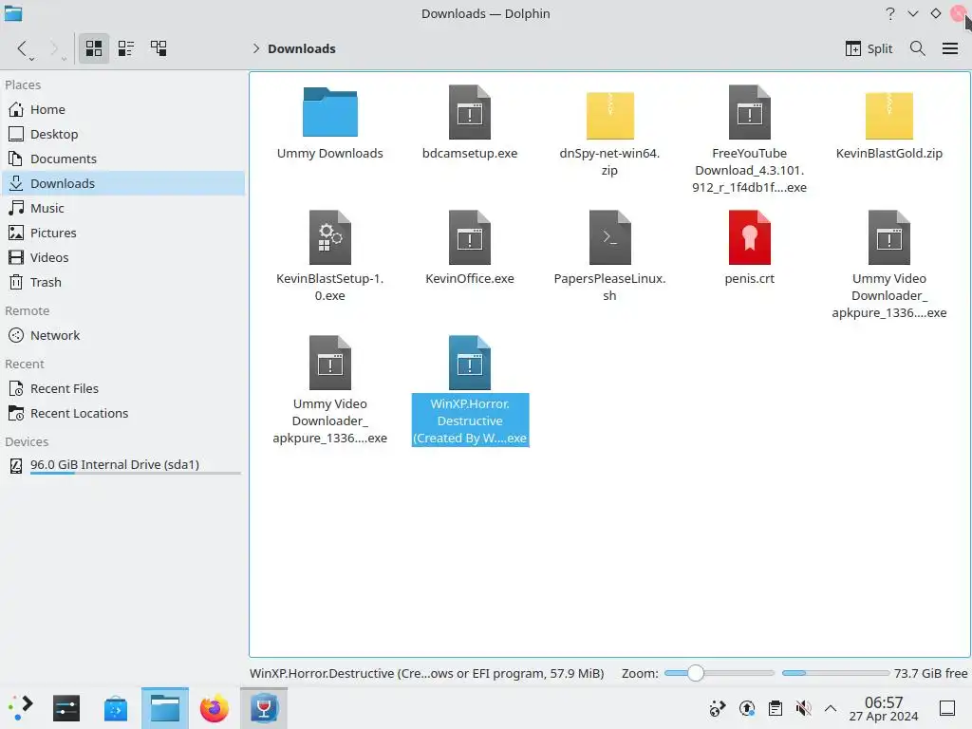Click the system tray icon left of updates
The height and width of the screenshot is (729, 972).
tap(718, 708)
